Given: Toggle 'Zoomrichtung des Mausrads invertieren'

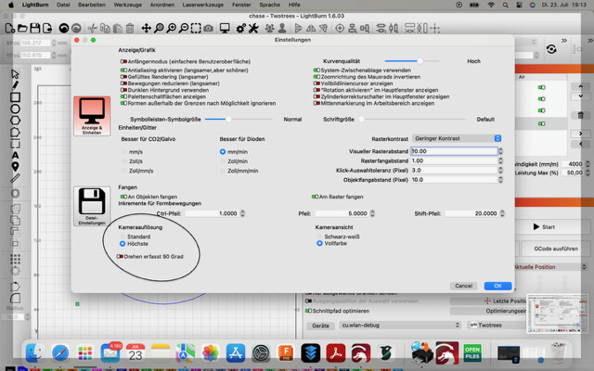Looking at the screenshot, I should coord(316,77).
